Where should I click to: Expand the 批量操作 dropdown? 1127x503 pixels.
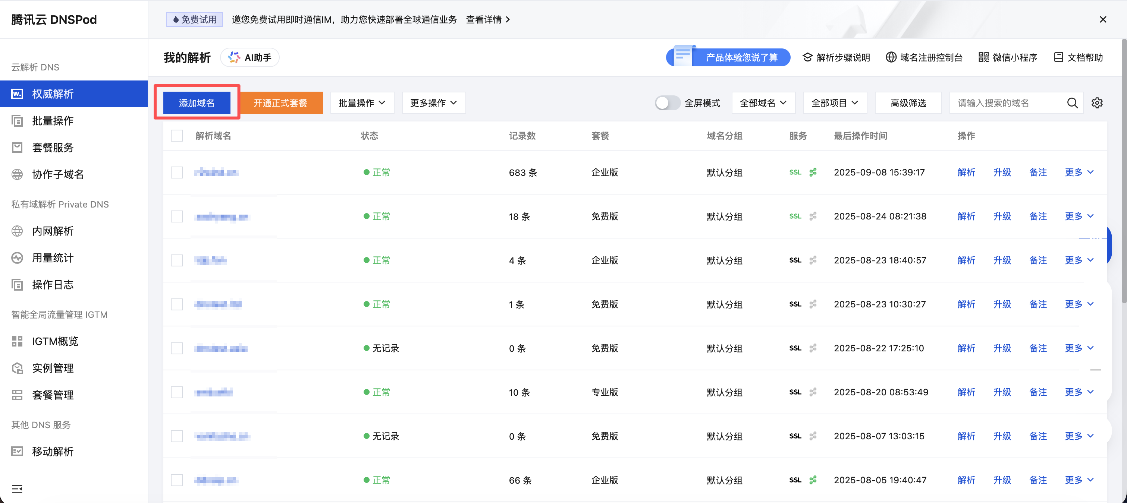[x=362, y=103]
